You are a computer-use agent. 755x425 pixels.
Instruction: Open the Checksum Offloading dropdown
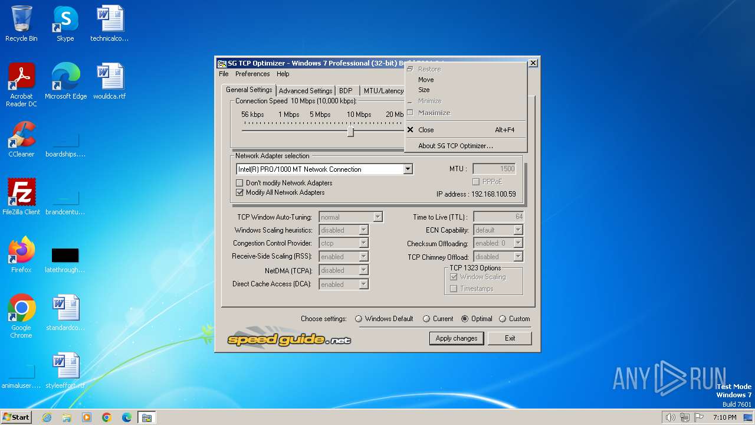coord(518,243)
